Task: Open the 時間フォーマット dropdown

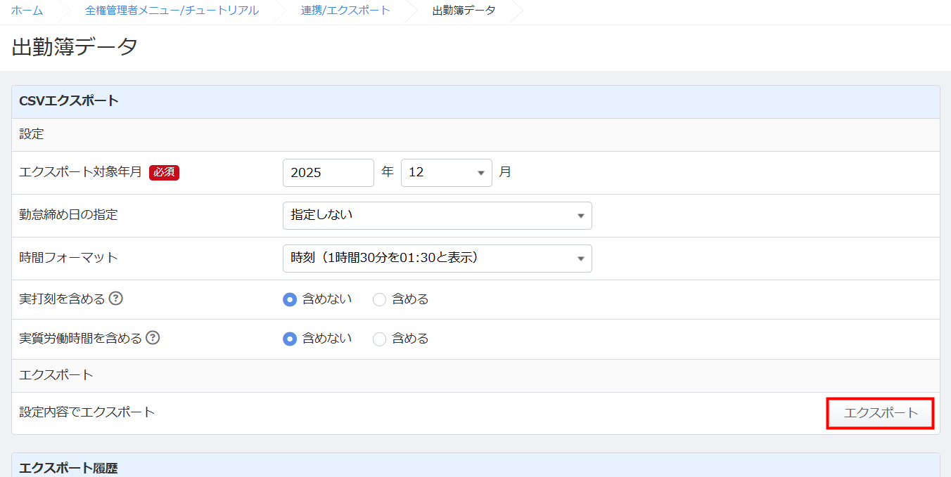Action: click(437, 258)
